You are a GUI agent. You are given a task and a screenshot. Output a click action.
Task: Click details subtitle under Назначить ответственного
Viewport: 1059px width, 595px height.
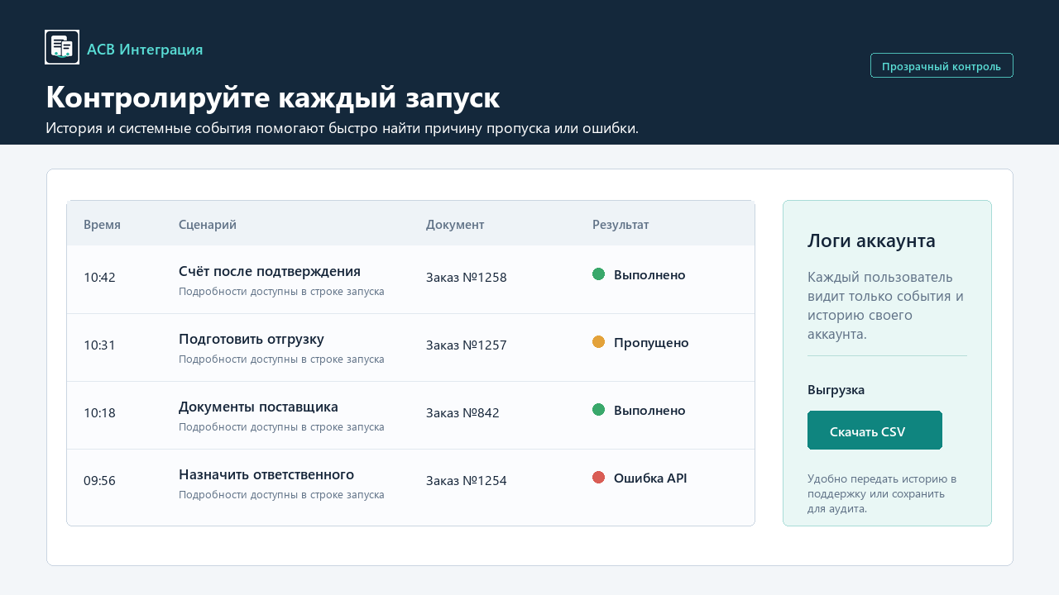pos(281,495)
